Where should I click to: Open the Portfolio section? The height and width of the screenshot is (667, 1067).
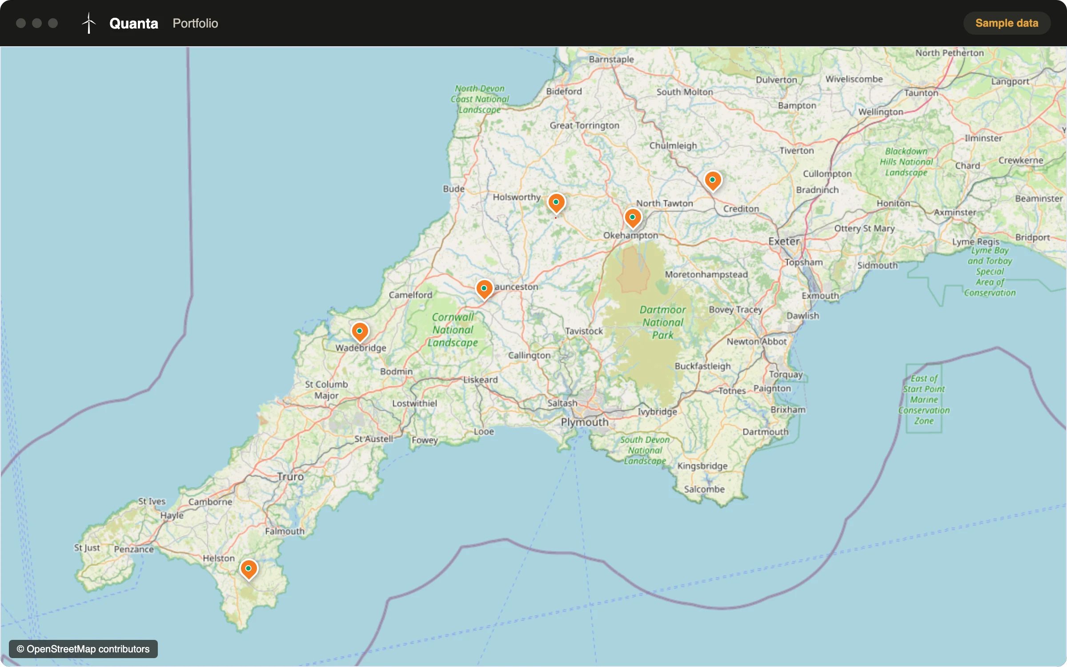coord(195,23)
